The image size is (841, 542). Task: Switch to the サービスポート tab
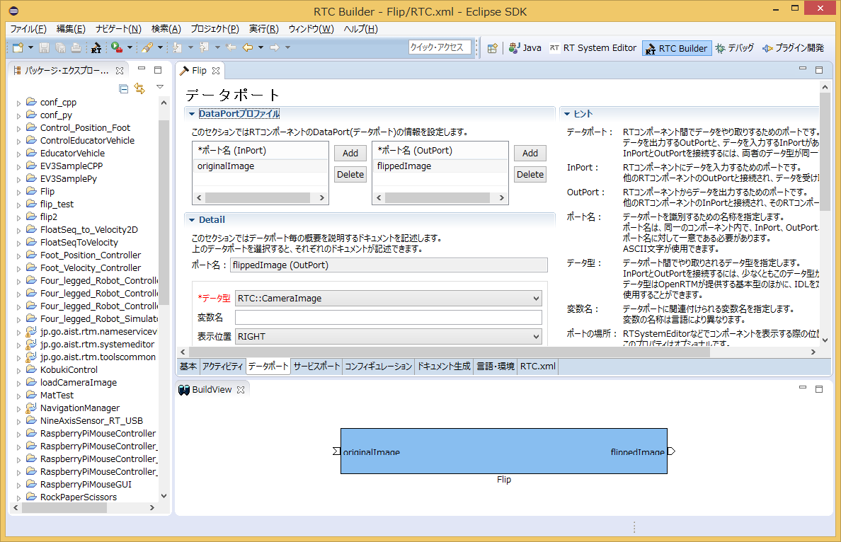coord(316,366)
